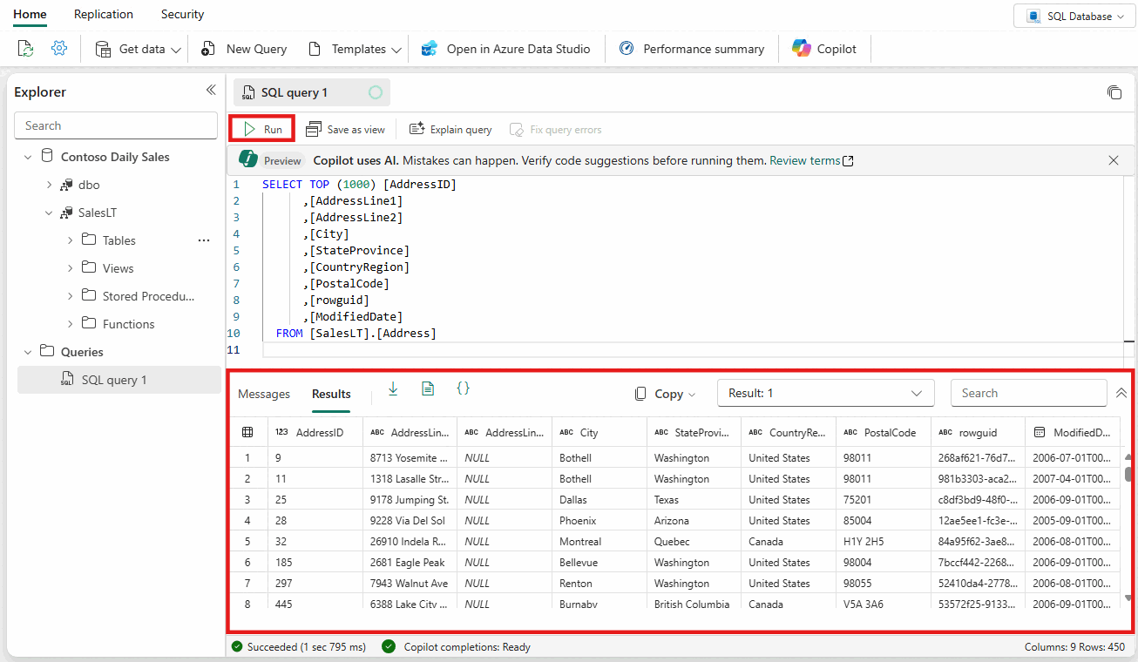Collapse the Explorer panel
Viewport: 1138px width, 662px height.
coord(211,90)
